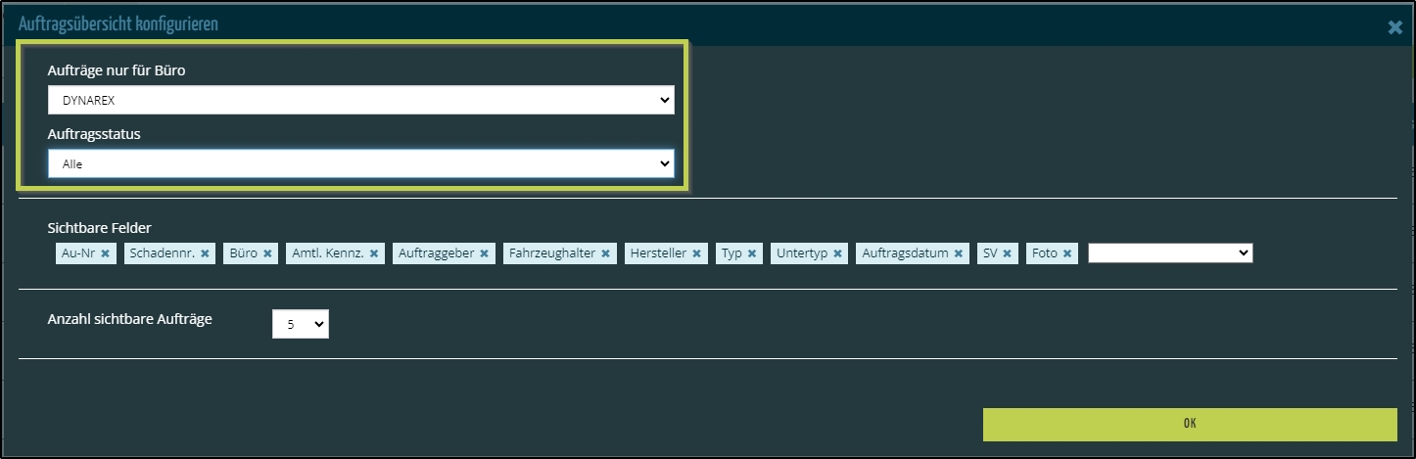This screenshot has width=1416, height=459.
Task: Open the add visible field dropdown
Action: coord(1170,253)
